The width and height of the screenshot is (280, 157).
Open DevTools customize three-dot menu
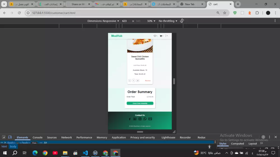(x=270, y=137)
